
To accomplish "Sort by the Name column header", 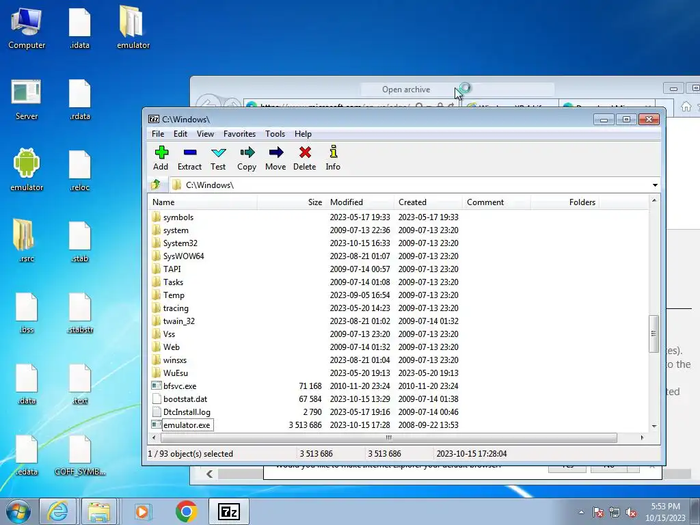I will (x=203, y=202).
